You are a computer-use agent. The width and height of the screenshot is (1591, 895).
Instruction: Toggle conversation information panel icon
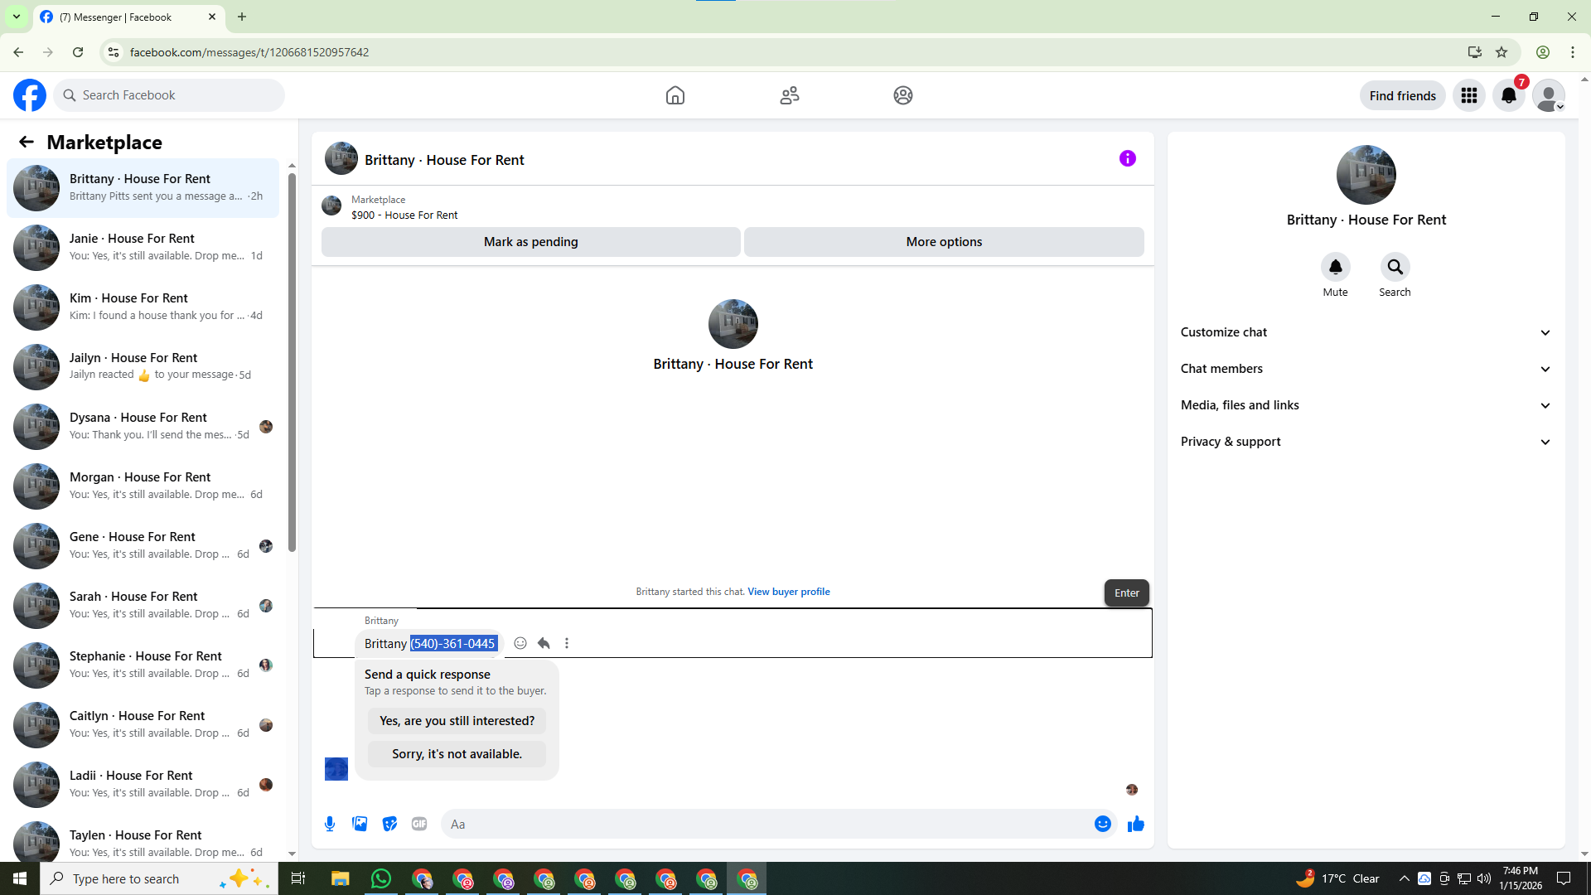coord(1127,158)
